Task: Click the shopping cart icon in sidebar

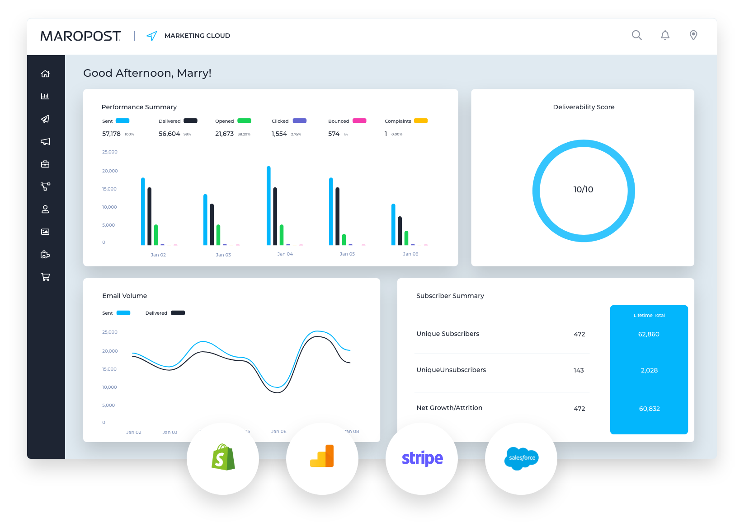Action: (45, 277)
